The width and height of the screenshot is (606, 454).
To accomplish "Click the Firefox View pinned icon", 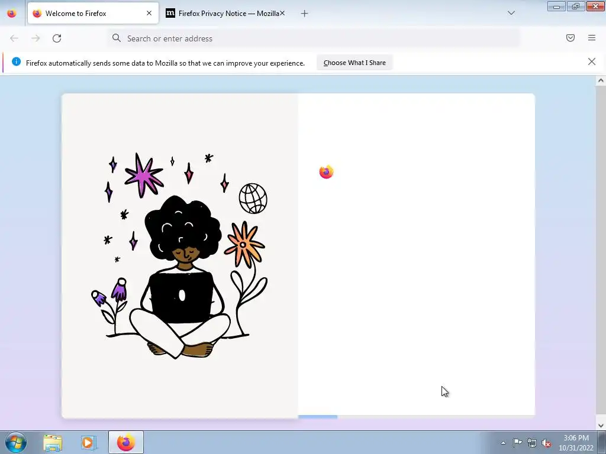I will (12, 13).
